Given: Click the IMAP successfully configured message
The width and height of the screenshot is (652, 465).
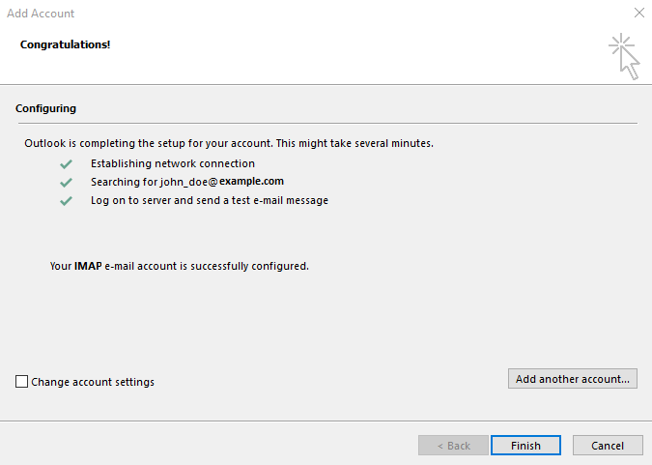Looking at the screenshot, I should [179, 265].
